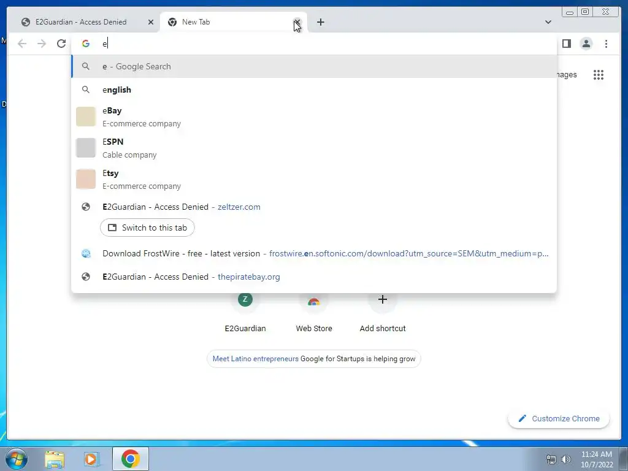Click the Show desktop strip on taskbar
Image resolution: width=628 pixels, height=471 pixels.
pos(624,459)
